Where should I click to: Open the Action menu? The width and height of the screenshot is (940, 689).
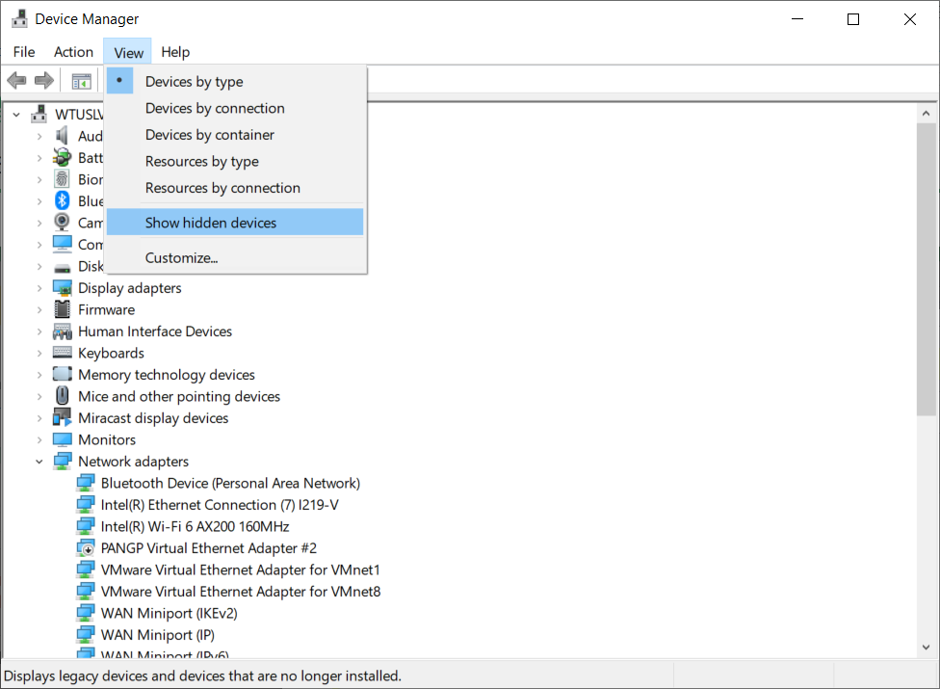pos(74,52)
